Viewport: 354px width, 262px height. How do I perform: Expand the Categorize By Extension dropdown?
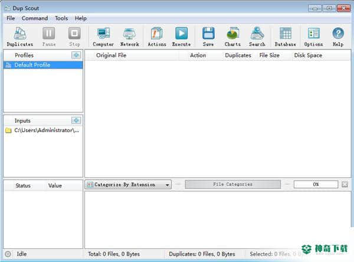[x=128, y=185]
